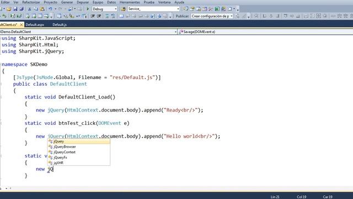The height and width of the screenshot is (199, 353).
Task: Click the Uncomment selected lines icon
Action: tap(113, 16)
